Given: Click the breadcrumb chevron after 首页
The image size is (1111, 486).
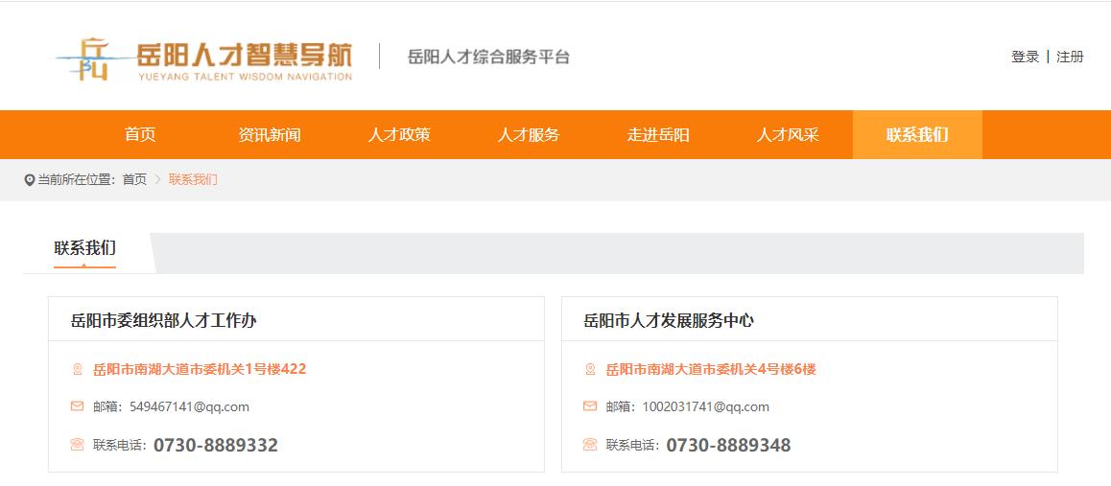Looking at the screenshot, I should pyautogui.click(x=158, y=179).
